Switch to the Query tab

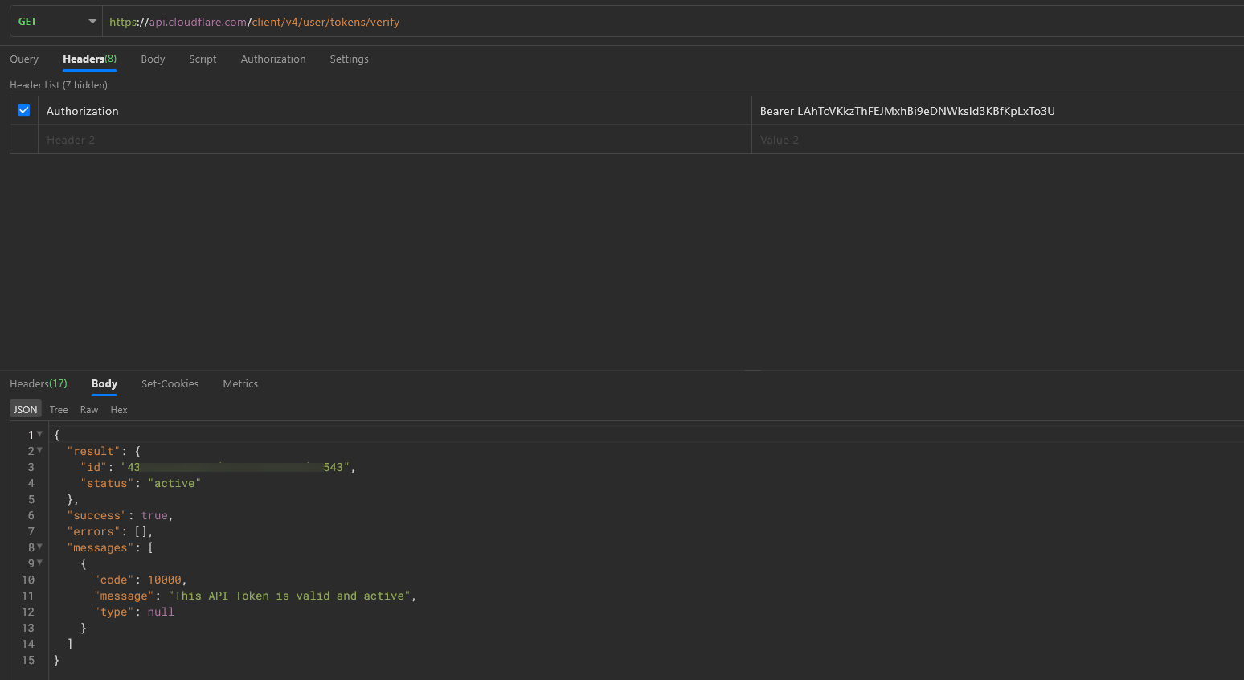[24, 59]
